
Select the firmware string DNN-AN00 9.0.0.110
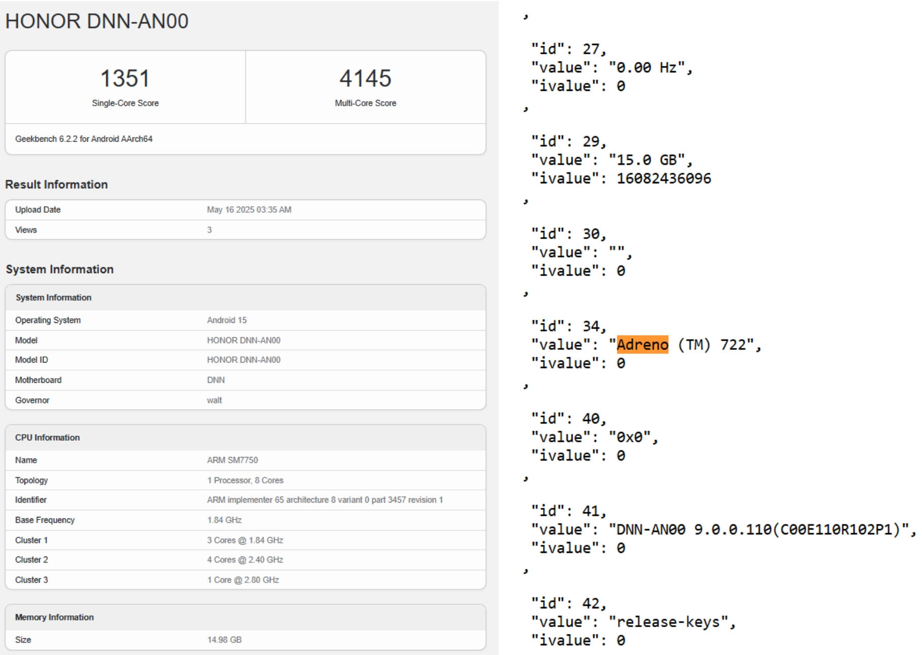pos(693,530)
